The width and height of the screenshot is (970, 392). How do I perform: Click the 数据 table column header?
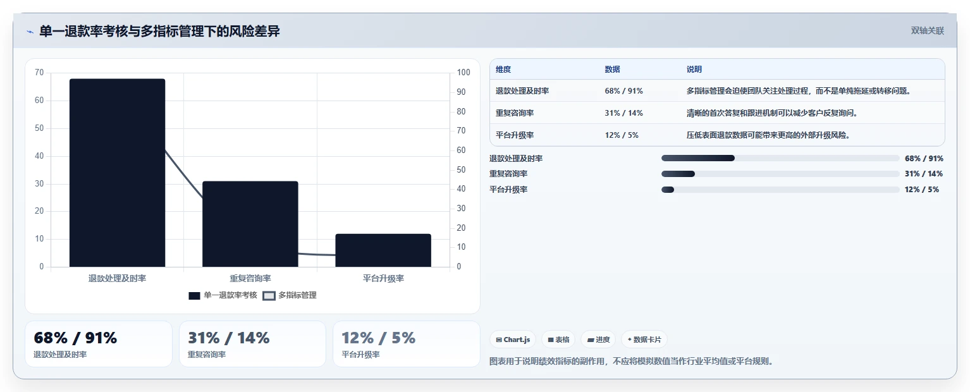612,70
